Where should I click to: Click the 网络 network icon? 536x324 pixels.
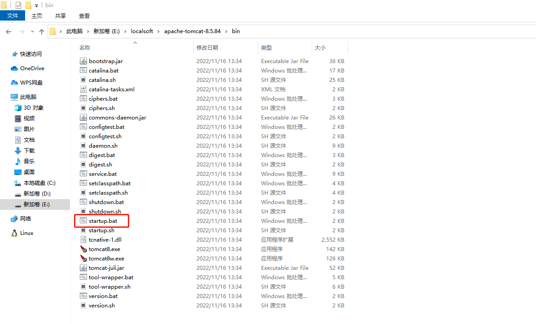(x=14, y=219)
